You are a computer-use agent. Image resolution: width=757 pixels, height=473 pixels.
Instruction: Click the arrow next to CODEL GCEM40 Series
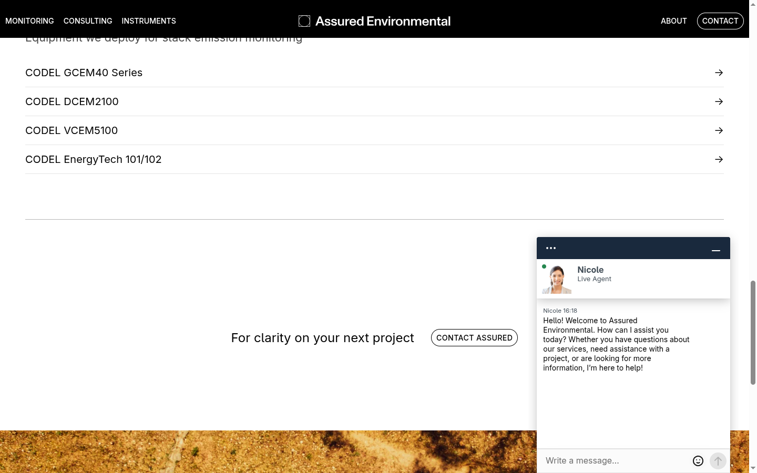[719, 73]
